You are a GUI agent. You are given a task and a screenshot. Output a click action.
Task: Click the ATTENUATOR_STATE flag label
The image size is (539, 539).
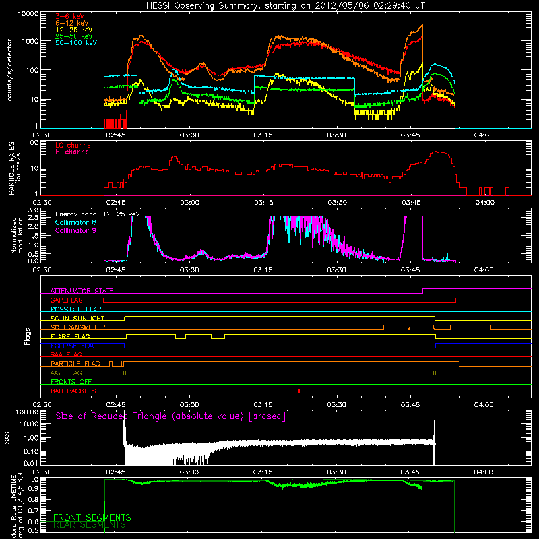pos(82,291)
